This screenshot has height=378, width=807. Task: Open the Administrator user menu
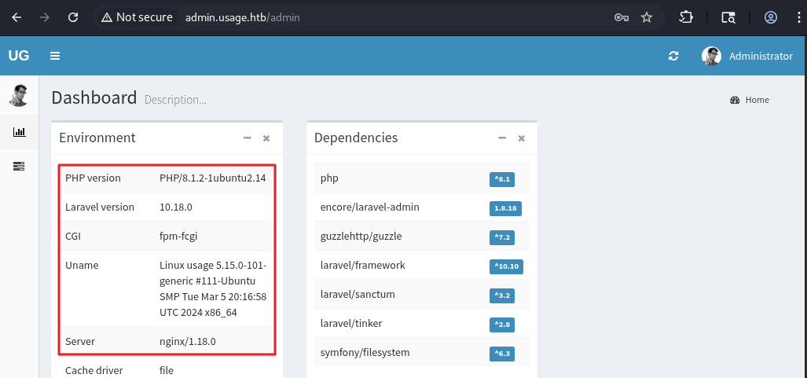(x=747, y=56)
